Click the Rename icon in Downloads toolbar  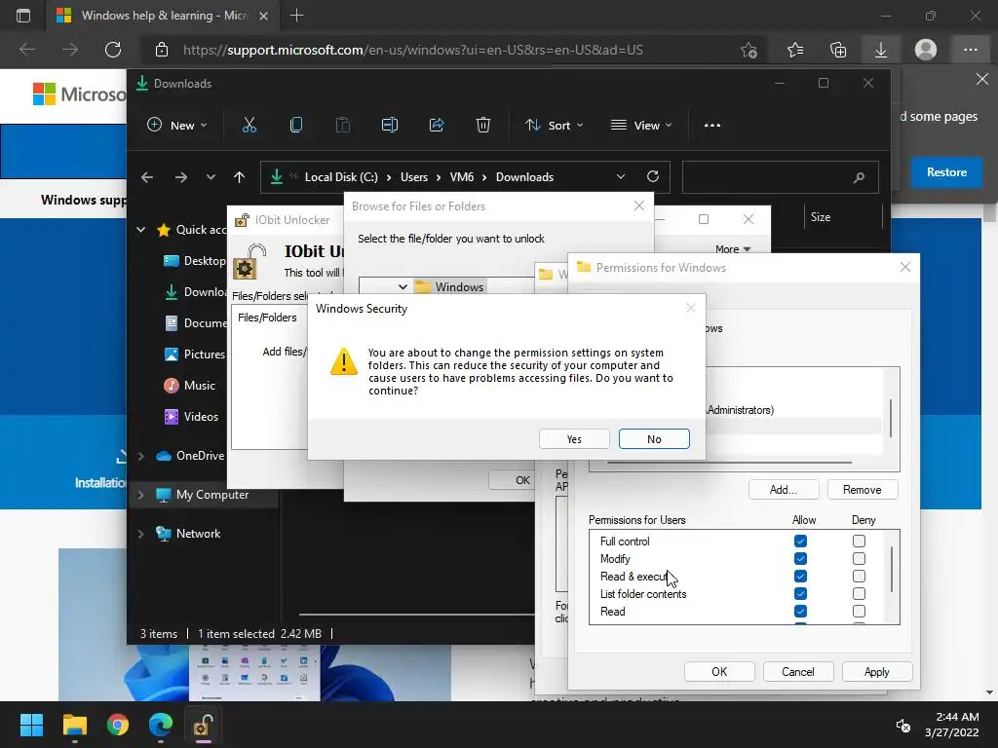tap(390, 126)
